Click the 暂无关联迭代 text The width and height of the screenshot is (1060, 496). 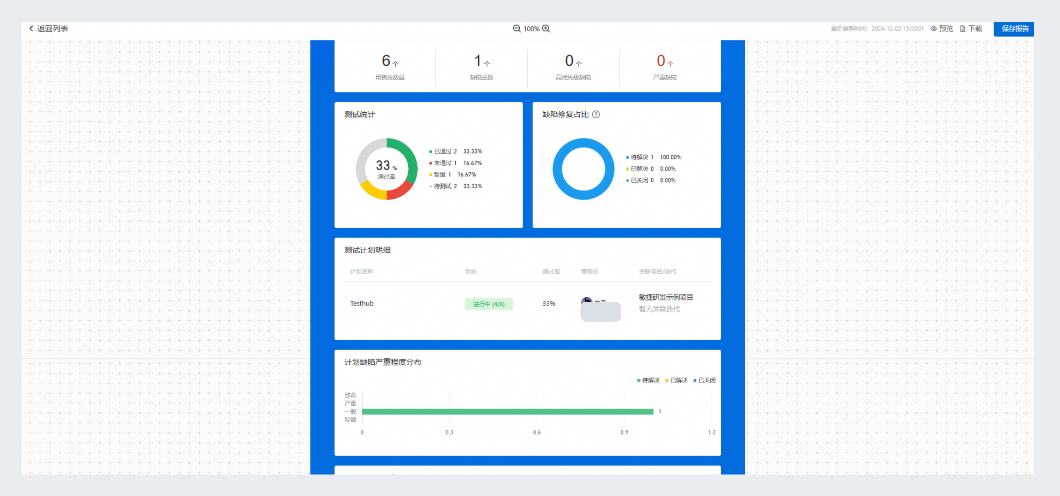point(659,309)
